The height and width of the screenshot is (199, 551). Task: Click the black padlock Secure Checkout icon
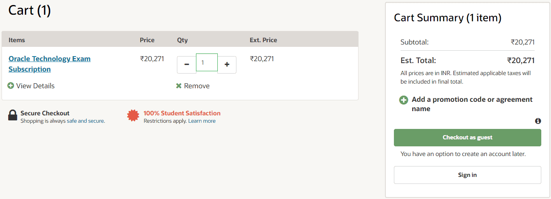point(13,115)
